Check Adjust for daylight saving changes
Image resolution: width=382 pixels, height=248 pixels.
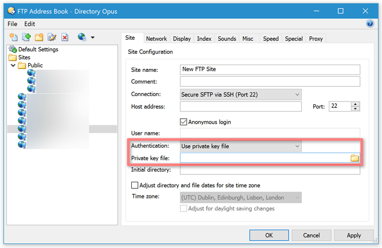click(x=183, y=208)
